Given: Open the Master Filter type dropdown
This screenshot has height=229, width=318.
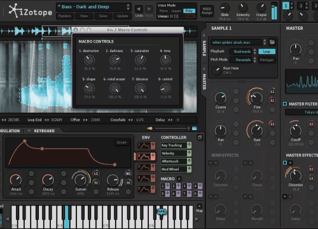Looking at the screenshot, I should tap(301, 112).
